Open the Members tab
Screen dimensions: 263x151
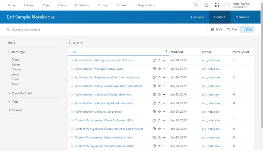(x=242, y=17)
